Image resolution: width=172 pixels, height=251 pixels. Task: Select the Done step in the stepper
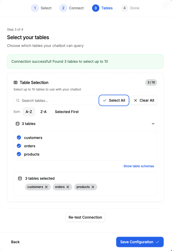pos(130,8)
